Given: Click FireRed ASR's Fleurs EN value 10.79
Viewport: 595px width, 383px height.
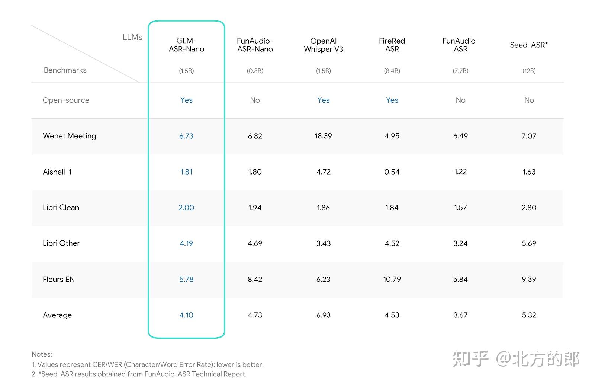Looking at the screenshot, I should tap(392, 279).
